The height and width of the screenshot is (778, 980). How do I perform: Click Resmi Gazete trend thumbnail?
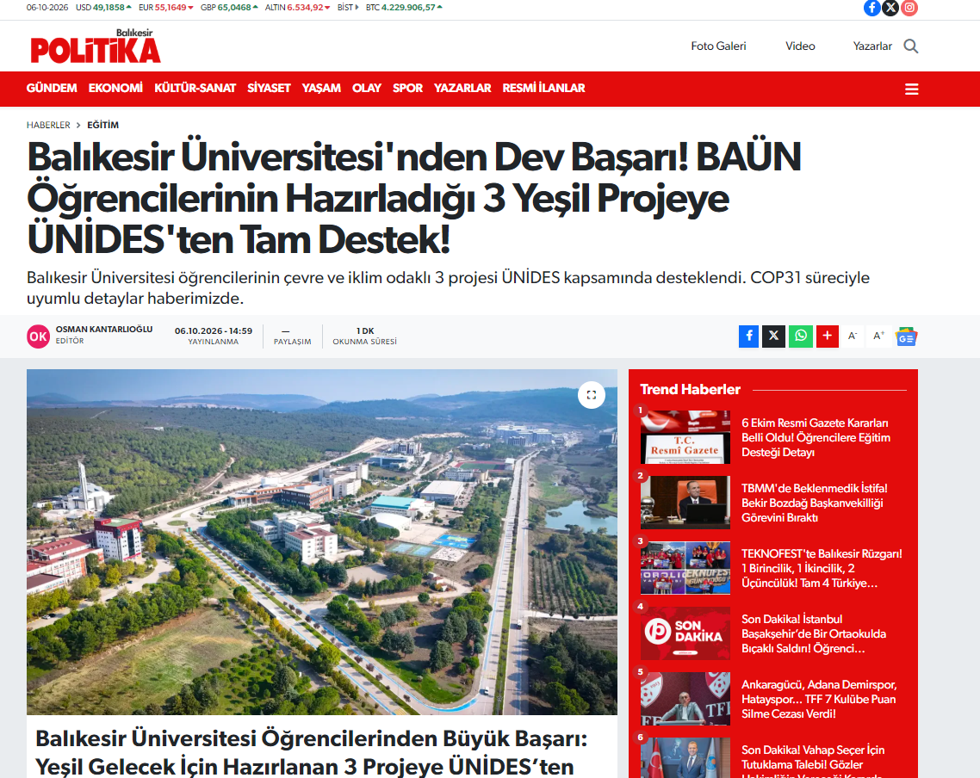tap(685, 437)
